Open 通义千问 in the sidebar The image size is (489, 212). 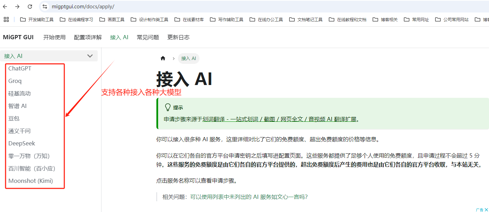coord(19,131)
